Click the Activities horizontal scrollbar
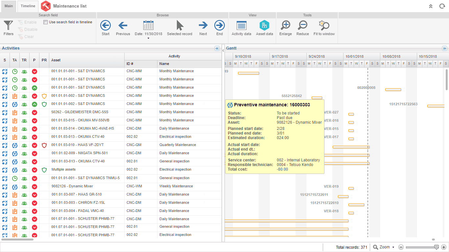Screen dimensions: 449x252 17,240
